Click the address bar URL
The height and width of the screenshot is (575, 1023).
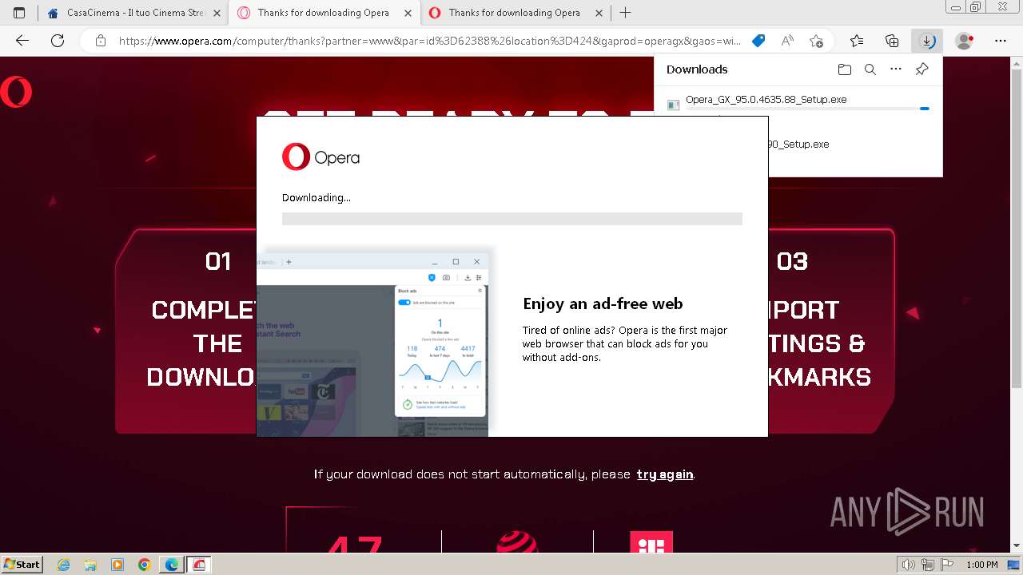point(430,41)
